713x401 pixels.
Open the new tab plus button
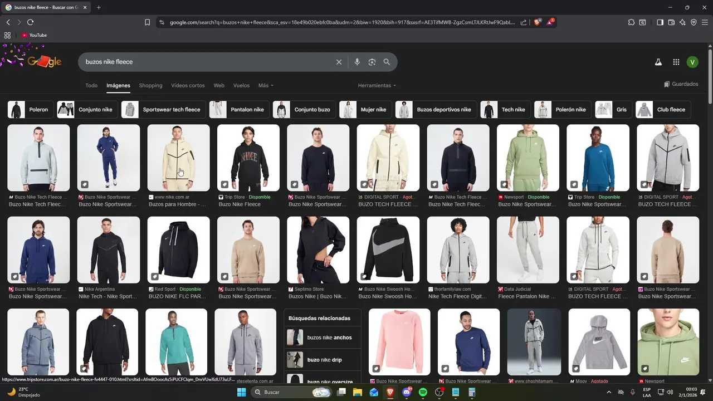click(99, 7)
